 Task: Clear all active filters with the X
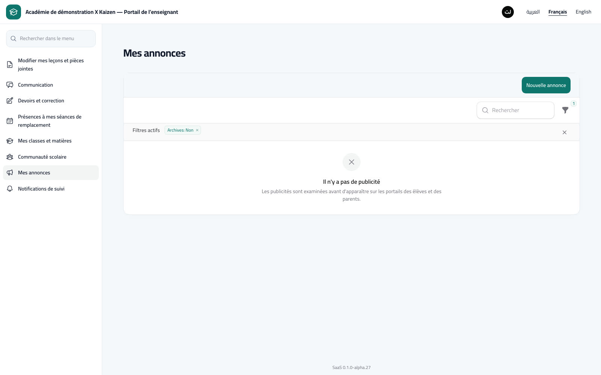tap(565, 132)
